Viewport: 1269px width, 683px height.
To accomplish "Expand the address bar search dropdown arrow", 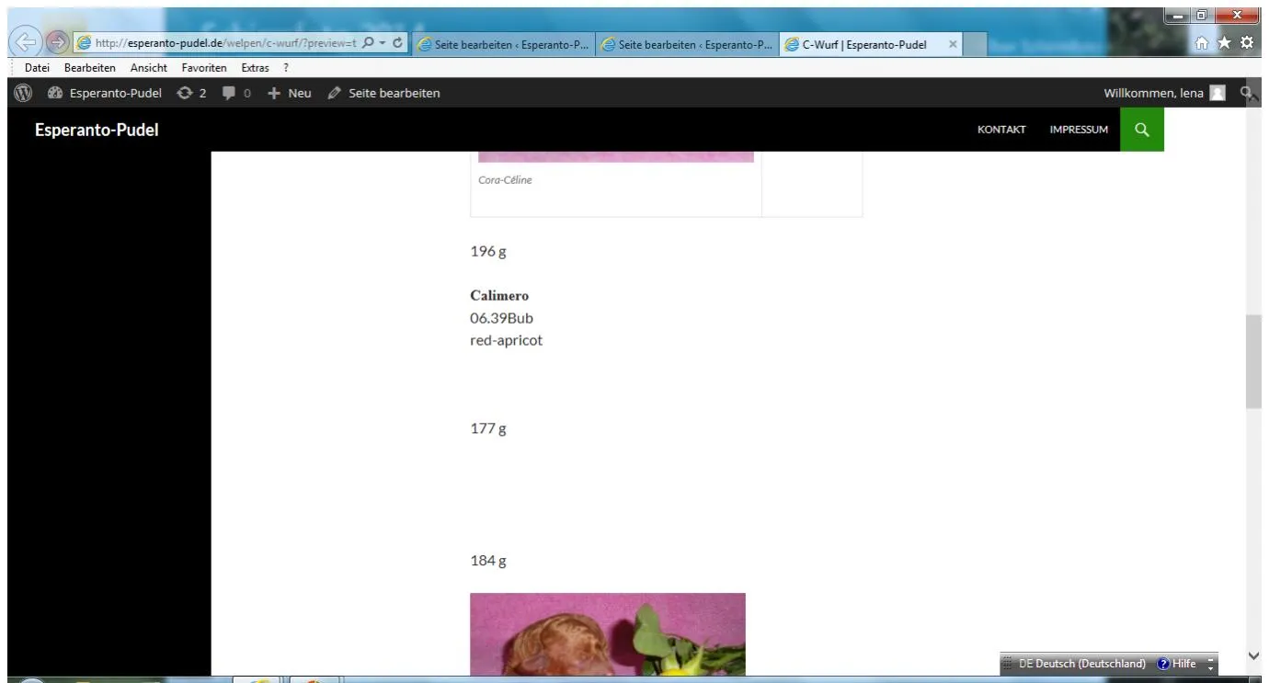I will point(383,43).
